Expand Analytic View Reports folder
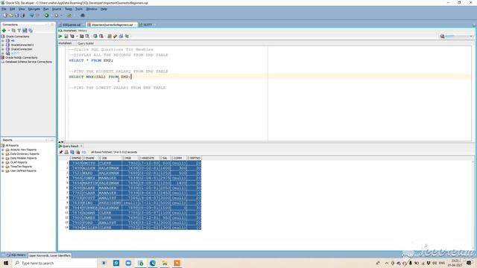Viewport: 477px width, 268px height. [x=3, y=150]
